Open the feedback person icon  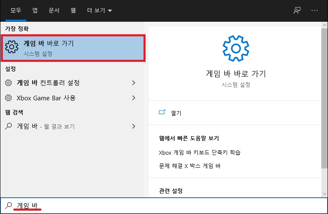(297, 10)
